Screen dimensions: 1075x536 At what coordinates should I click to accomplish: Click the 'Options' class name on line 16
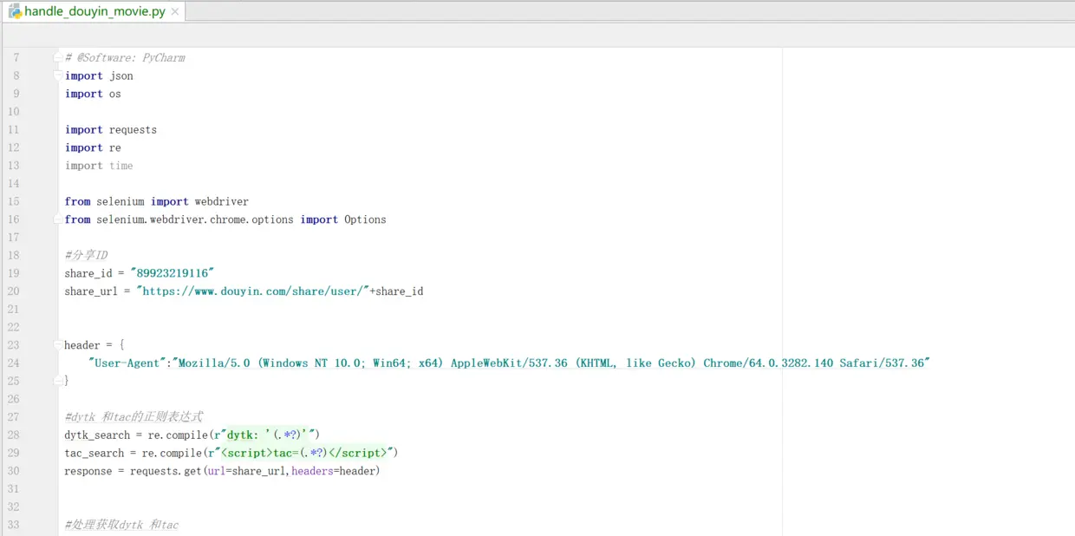click(365, 219)
